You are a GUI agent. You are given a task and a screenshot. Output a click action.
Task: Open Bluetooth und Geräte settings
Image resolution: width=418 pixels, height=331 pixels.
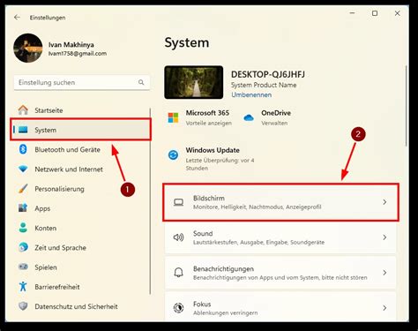(x=68, y=149)
